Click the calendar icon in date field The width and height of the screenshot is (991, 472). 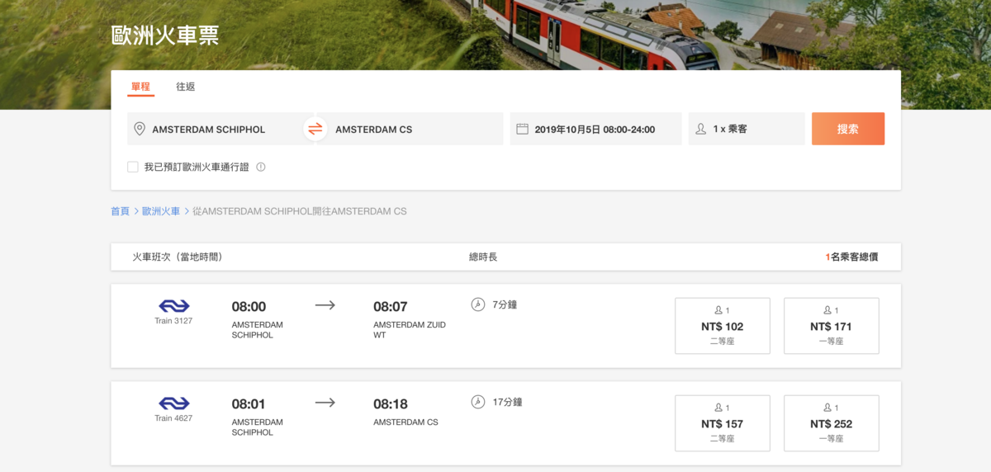pyautogui.click(x=522, y=130)
